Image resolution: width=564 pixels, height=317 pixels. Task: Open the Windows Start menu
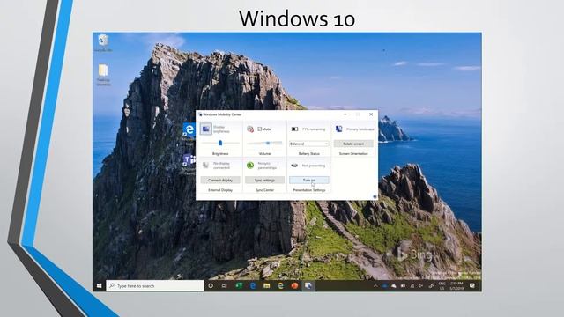pos(100,285)
